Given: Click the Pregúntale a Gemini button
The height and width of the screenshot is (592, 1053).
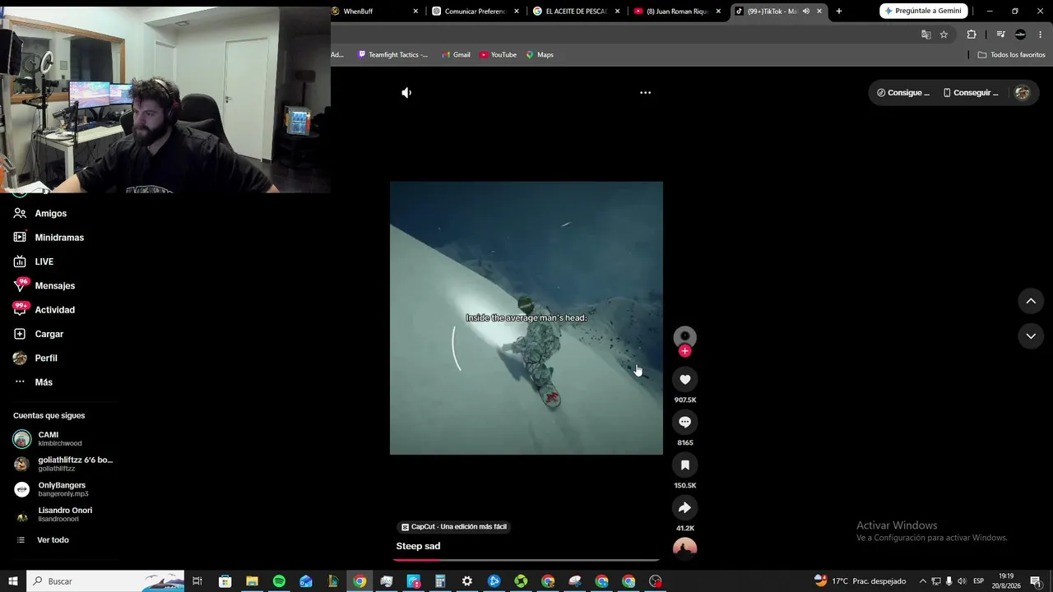Looking at the screenshot, I should [x=923, y=12].
